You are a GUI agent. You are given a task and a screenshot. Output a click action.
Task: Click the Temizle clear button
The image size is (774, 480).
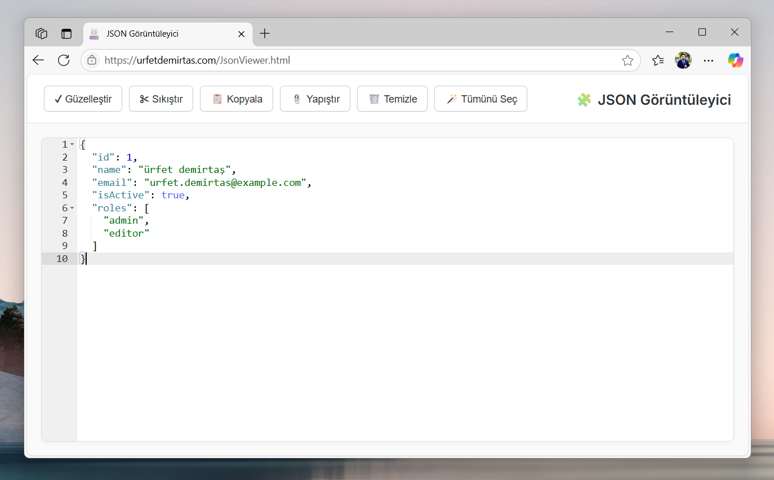(392, 99)
